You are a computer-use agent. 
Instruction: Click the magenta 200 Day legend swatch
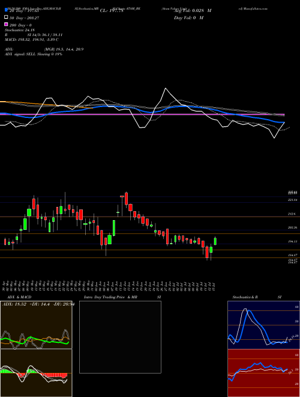click(6, 24)
